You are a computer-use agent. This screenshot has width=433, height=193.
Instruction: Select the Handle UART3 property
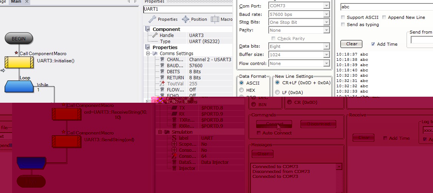tap(188, 36)
